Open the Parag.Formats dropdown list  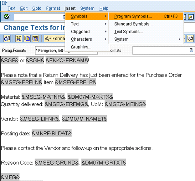(x=66, y=51)
